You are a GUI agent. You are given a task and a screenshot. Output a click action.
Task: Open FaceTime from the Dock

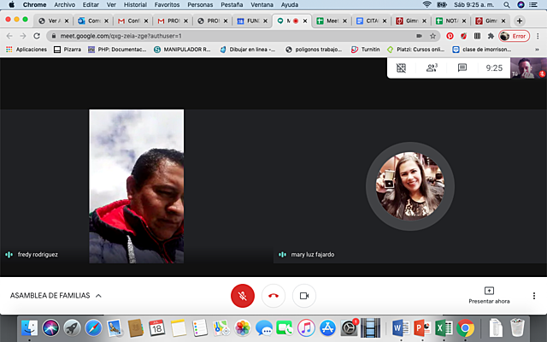[285, 327]
